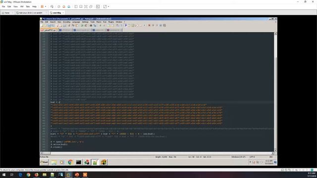Open Windows Explorer from the Windows 7 taskbar
This screenshot has width=317, height=178.
click(x=54, y=162)
